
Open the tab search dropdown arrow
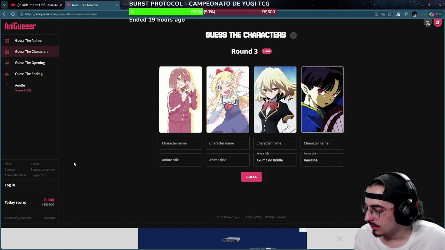click(x=5, y=5)
